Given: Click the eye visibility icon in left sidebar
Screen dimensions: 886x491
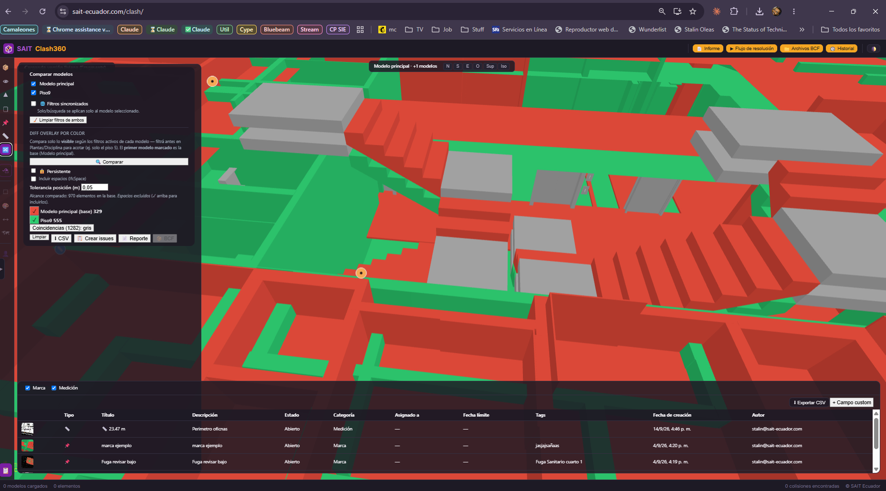Looking at the screenshot, I should 6,82.
